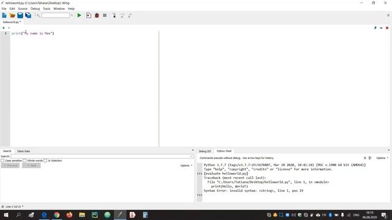The height and width of the screenshot is (220, 392).
Task: Open Windows taskbar search
Action: coord(18,215)
